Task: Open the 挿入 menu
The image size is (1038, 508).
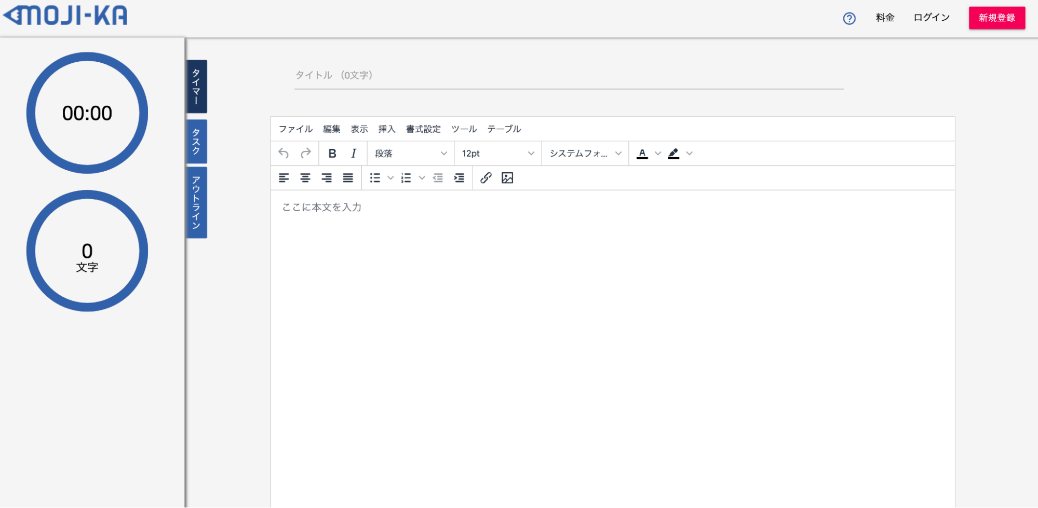Action: click(387, 129)
